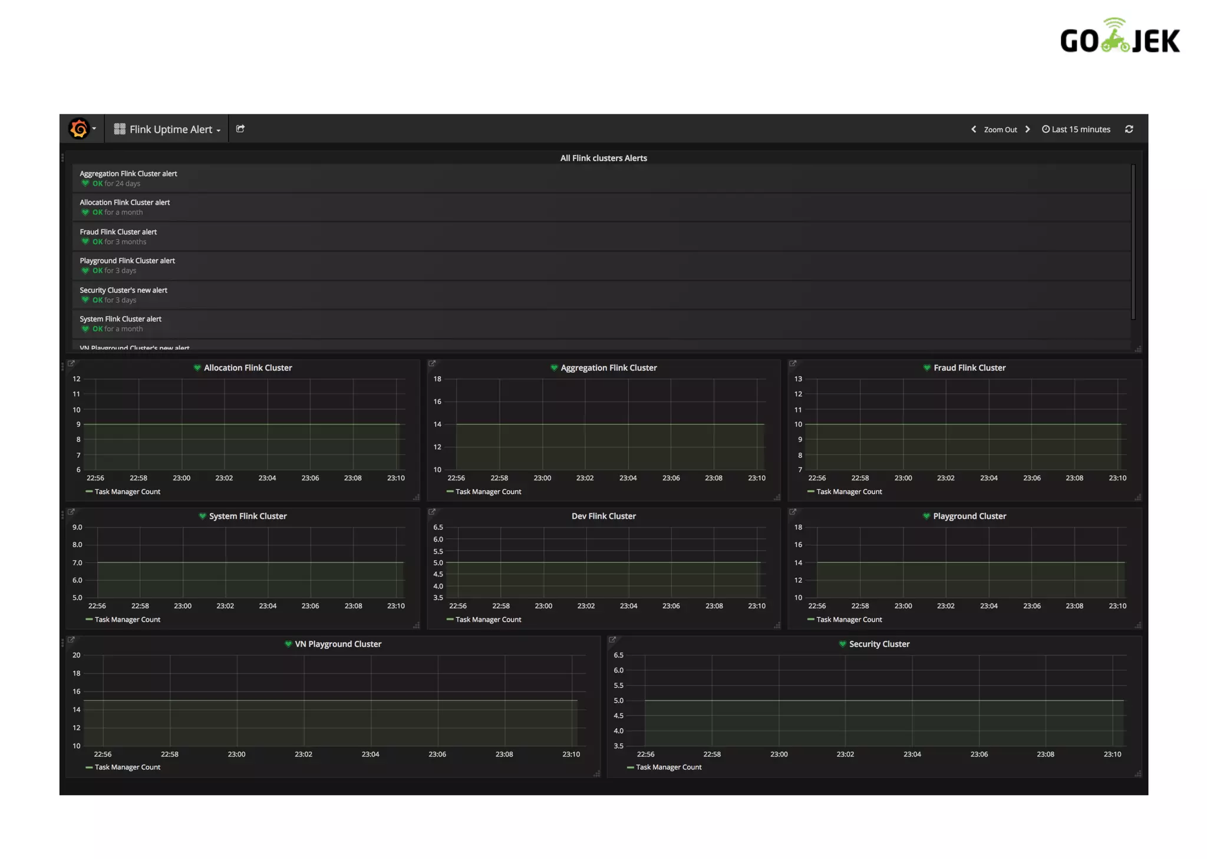Click link icon on Dev Flink Cluster panel

tap(432, 512)
